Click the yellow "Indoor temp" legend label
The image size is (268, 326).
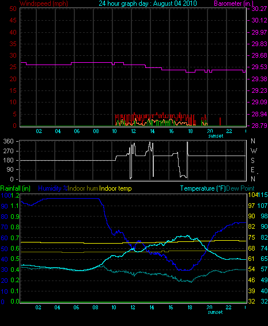(x=115, y=188)
